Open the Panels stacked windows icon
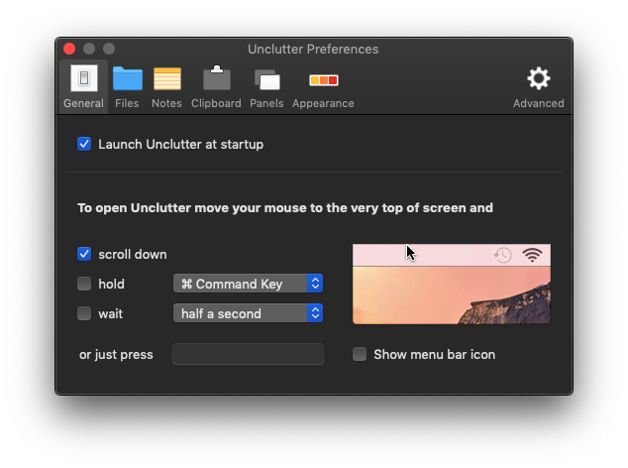Screen dimensions: 628x468 coord(267,79)
